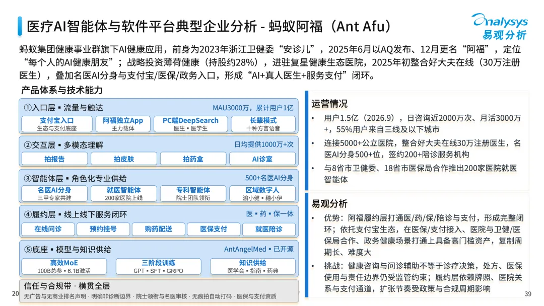The height and width of the screenshot is (306, 544).
Task: Click the heading 产品体系与技术能力
Action: [62, 90]
